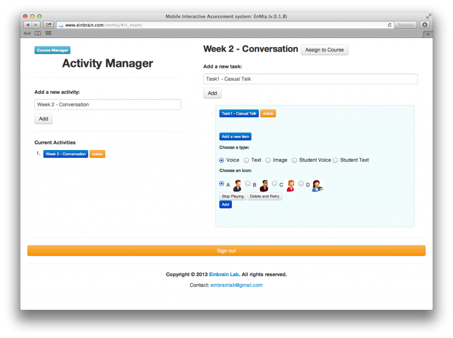Click Assign to Course
Screen dimensions: 453x338
(324, 50)
